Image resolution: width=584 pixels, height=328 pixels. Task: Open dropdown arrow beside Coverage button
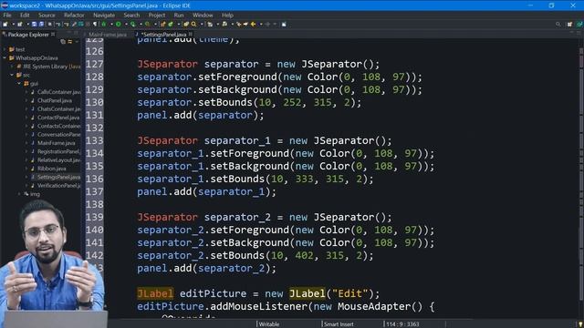[x=141, y=25]
